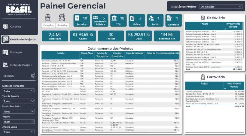This screenshot has height=136, width=247.
Task: Click the Entregas calendar icon
Action: click(x=5, y=52)
